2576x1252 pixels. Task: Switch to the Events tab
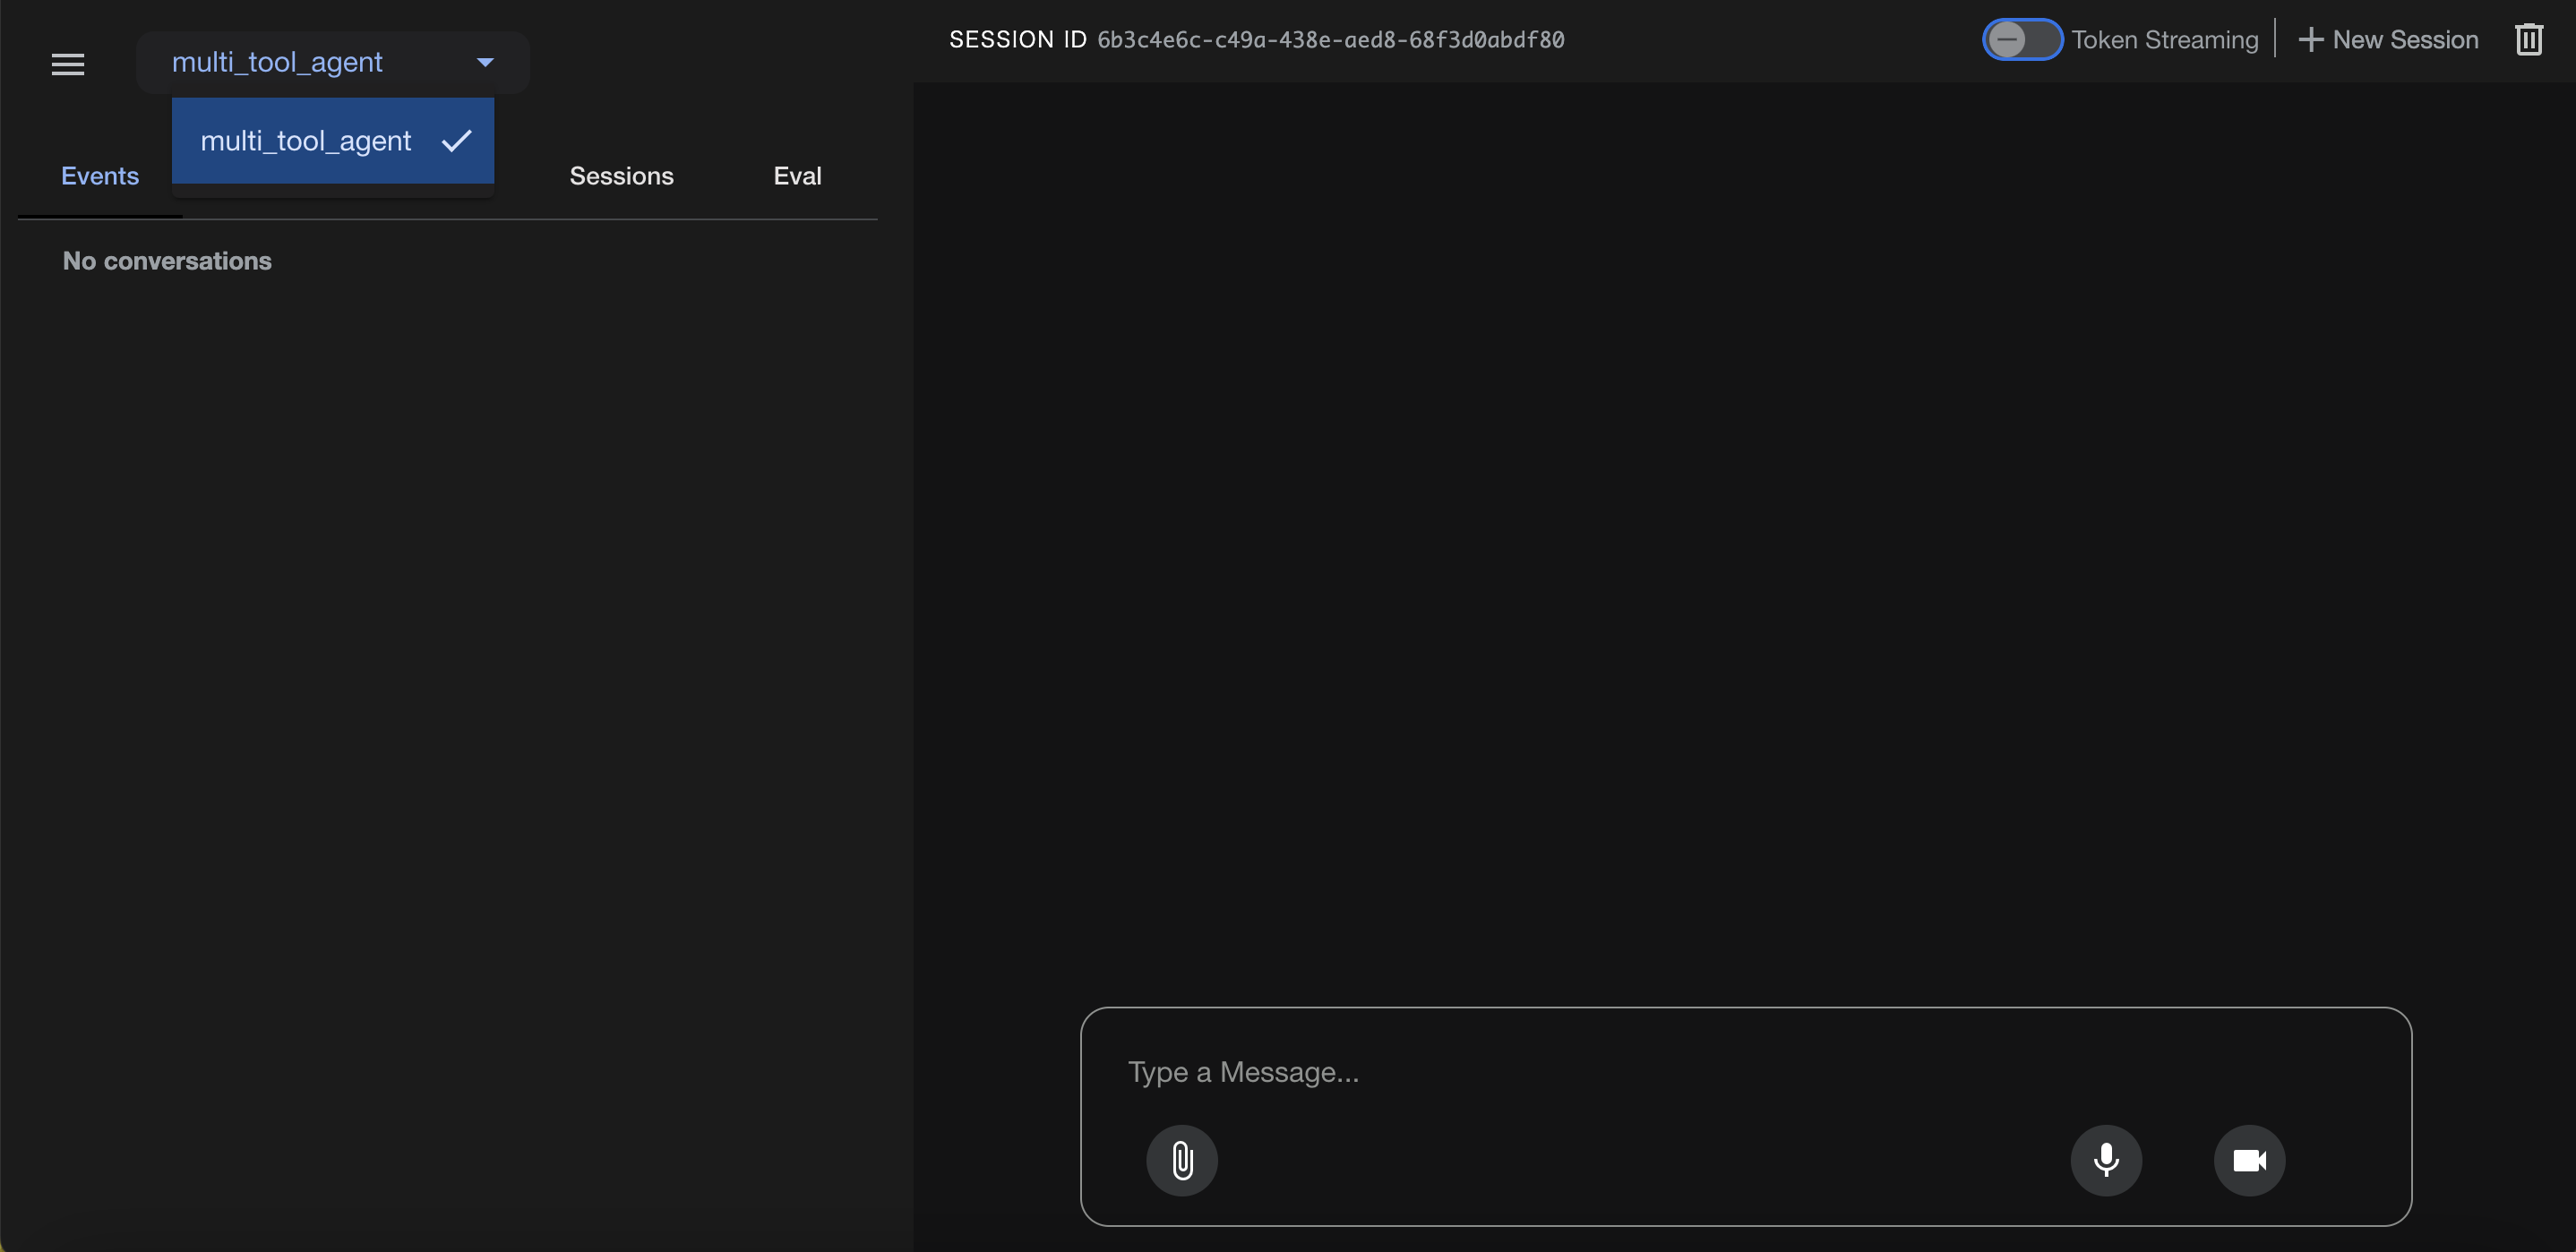click(100, 176)
